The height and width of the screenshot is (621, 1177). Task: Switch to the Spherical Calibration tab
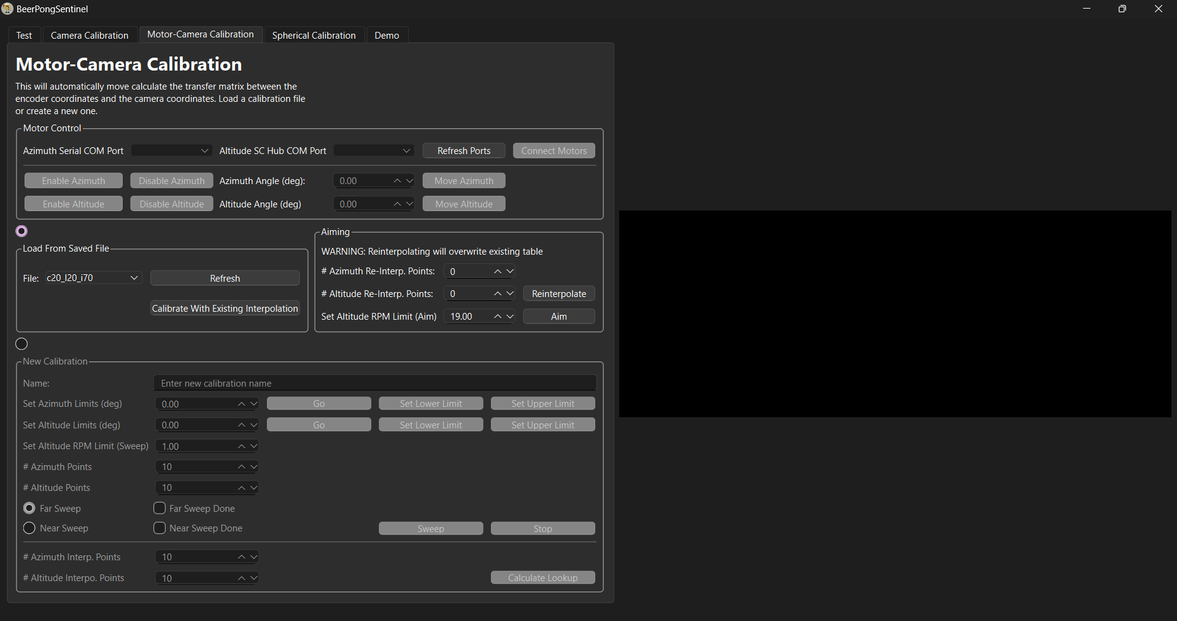click(x=314, y=36)
